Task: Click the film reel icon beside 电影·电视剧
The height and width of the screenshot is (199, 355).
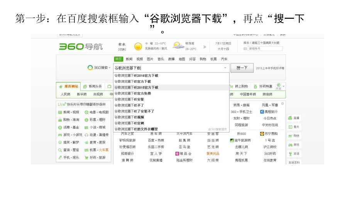Action: coord(86,112)
